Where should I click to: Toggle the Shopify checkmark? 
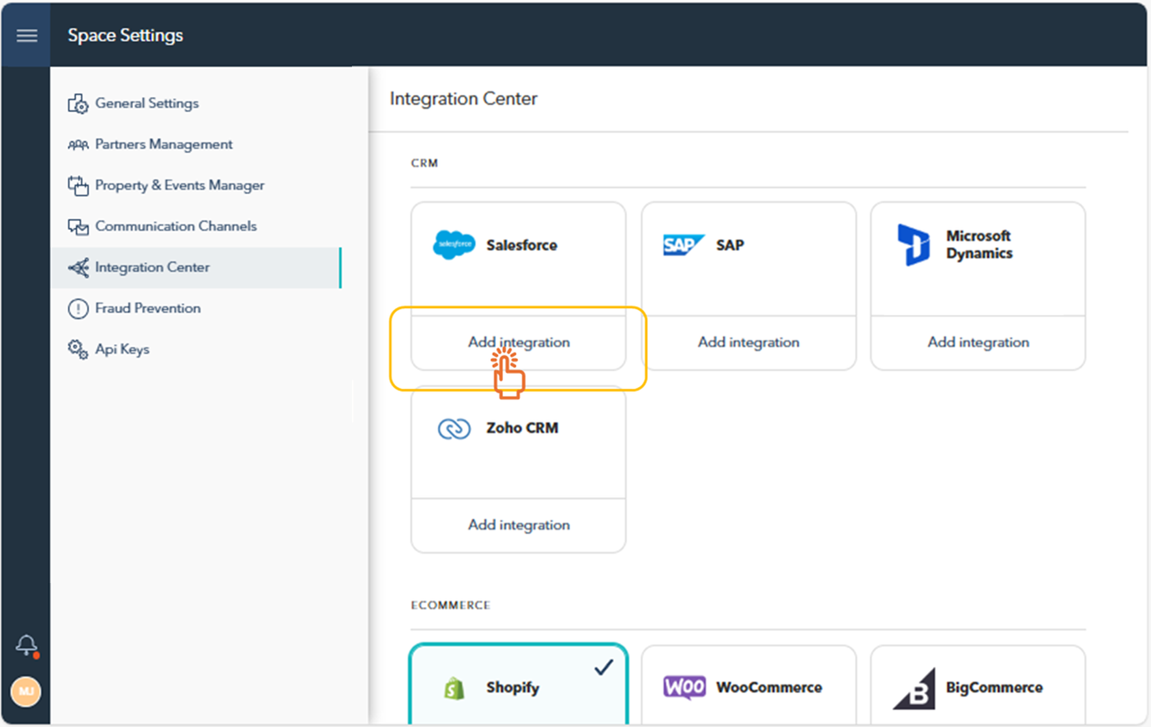click(x=604, y=667)
